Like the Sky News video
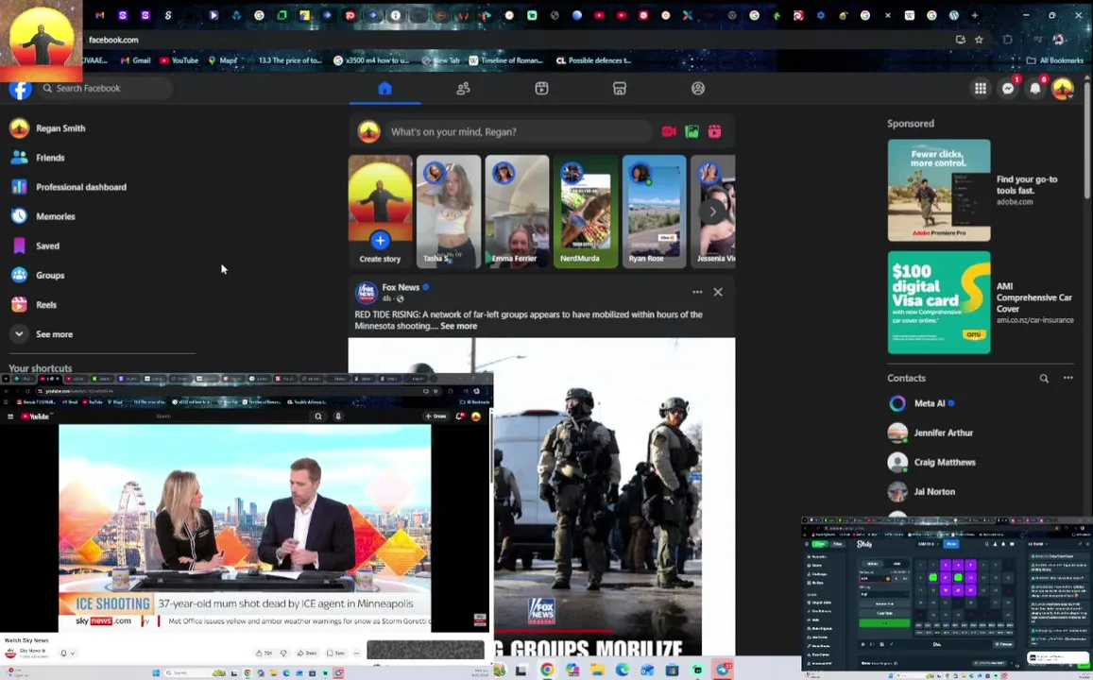The image size is (1093, 680). [x=264, y=654]
